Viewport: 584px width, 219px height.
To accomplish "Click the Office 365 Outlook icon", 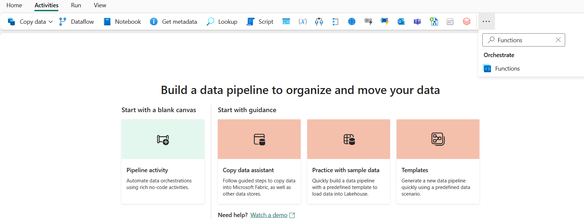I will (x=401, y=22).
